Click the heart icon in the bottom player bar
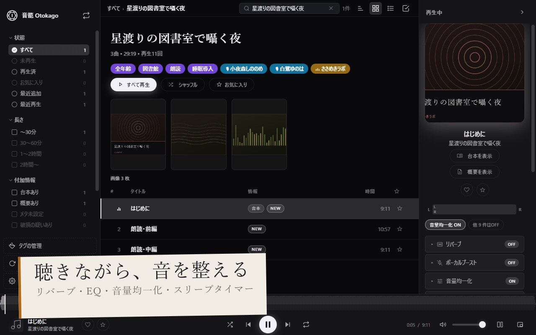536x335 pixels. 88,325
